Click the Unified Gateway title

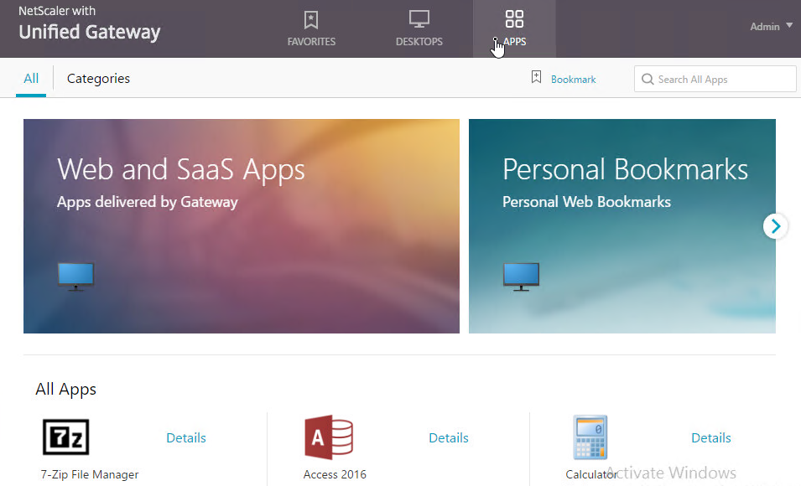pos(90,32)
